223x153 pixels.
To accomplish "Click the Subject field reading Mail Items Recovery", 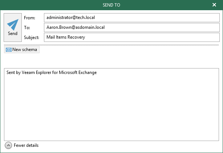I will (x=132, y=37).
